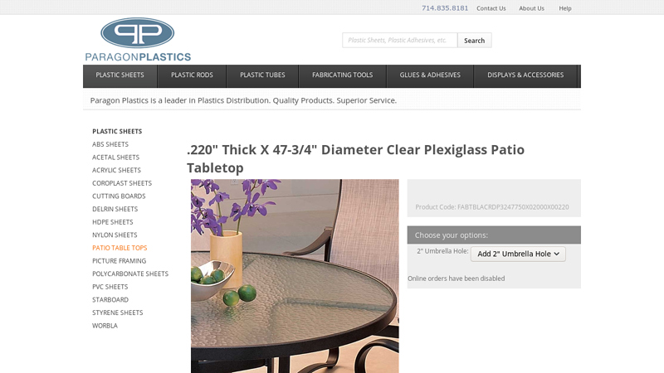Open the Worbla category link

(x=105, y=326)
